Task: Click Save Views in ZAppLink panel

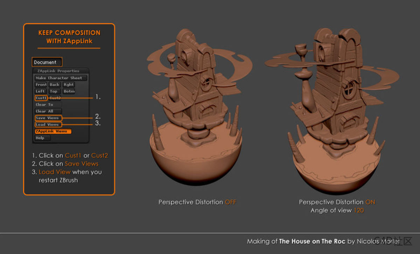Action: point(48,118)
